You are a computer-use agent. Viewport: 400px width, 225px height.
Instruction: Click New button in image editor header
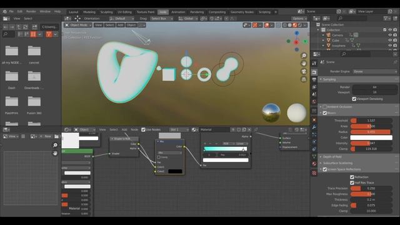(46, 136)
